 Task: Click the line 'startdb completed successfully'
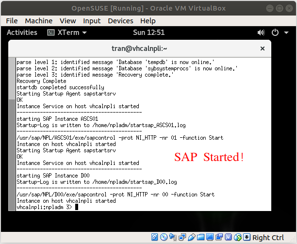(x=61, y=87)
